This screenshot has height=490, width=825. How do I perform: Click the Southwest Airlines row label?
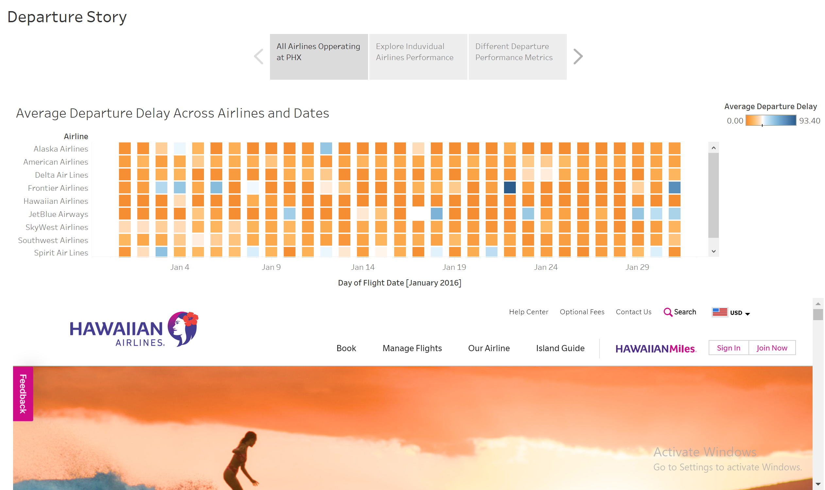pos(53,240)
